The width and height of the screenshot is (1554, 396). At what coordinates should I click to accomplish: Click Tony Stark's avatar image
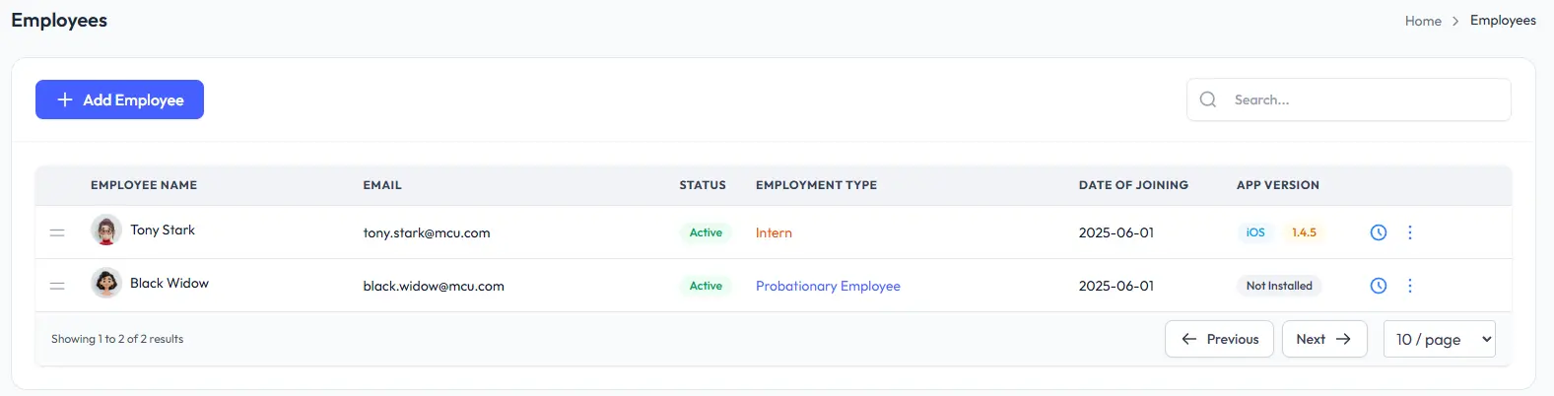[106, 231]
